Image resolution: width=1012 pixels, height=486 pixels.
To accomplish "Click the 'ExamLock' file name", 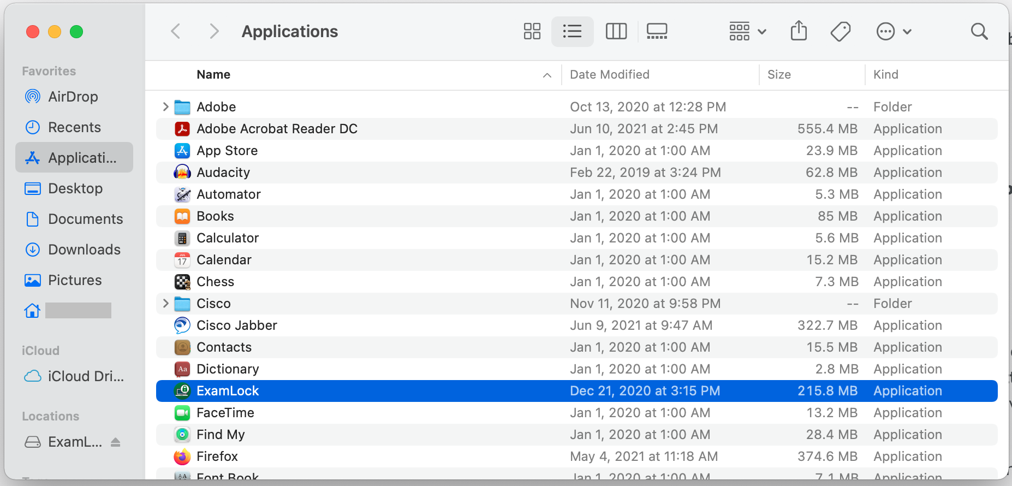I will pyautogui.click(x=228, y=391).
